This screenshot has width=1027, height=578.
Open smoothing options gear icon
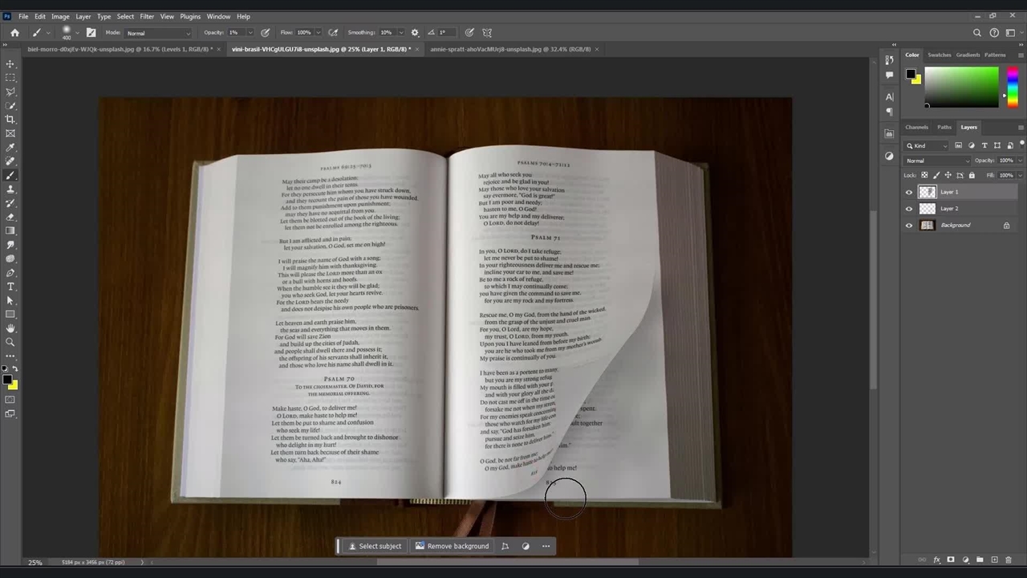tap(415, 33)
